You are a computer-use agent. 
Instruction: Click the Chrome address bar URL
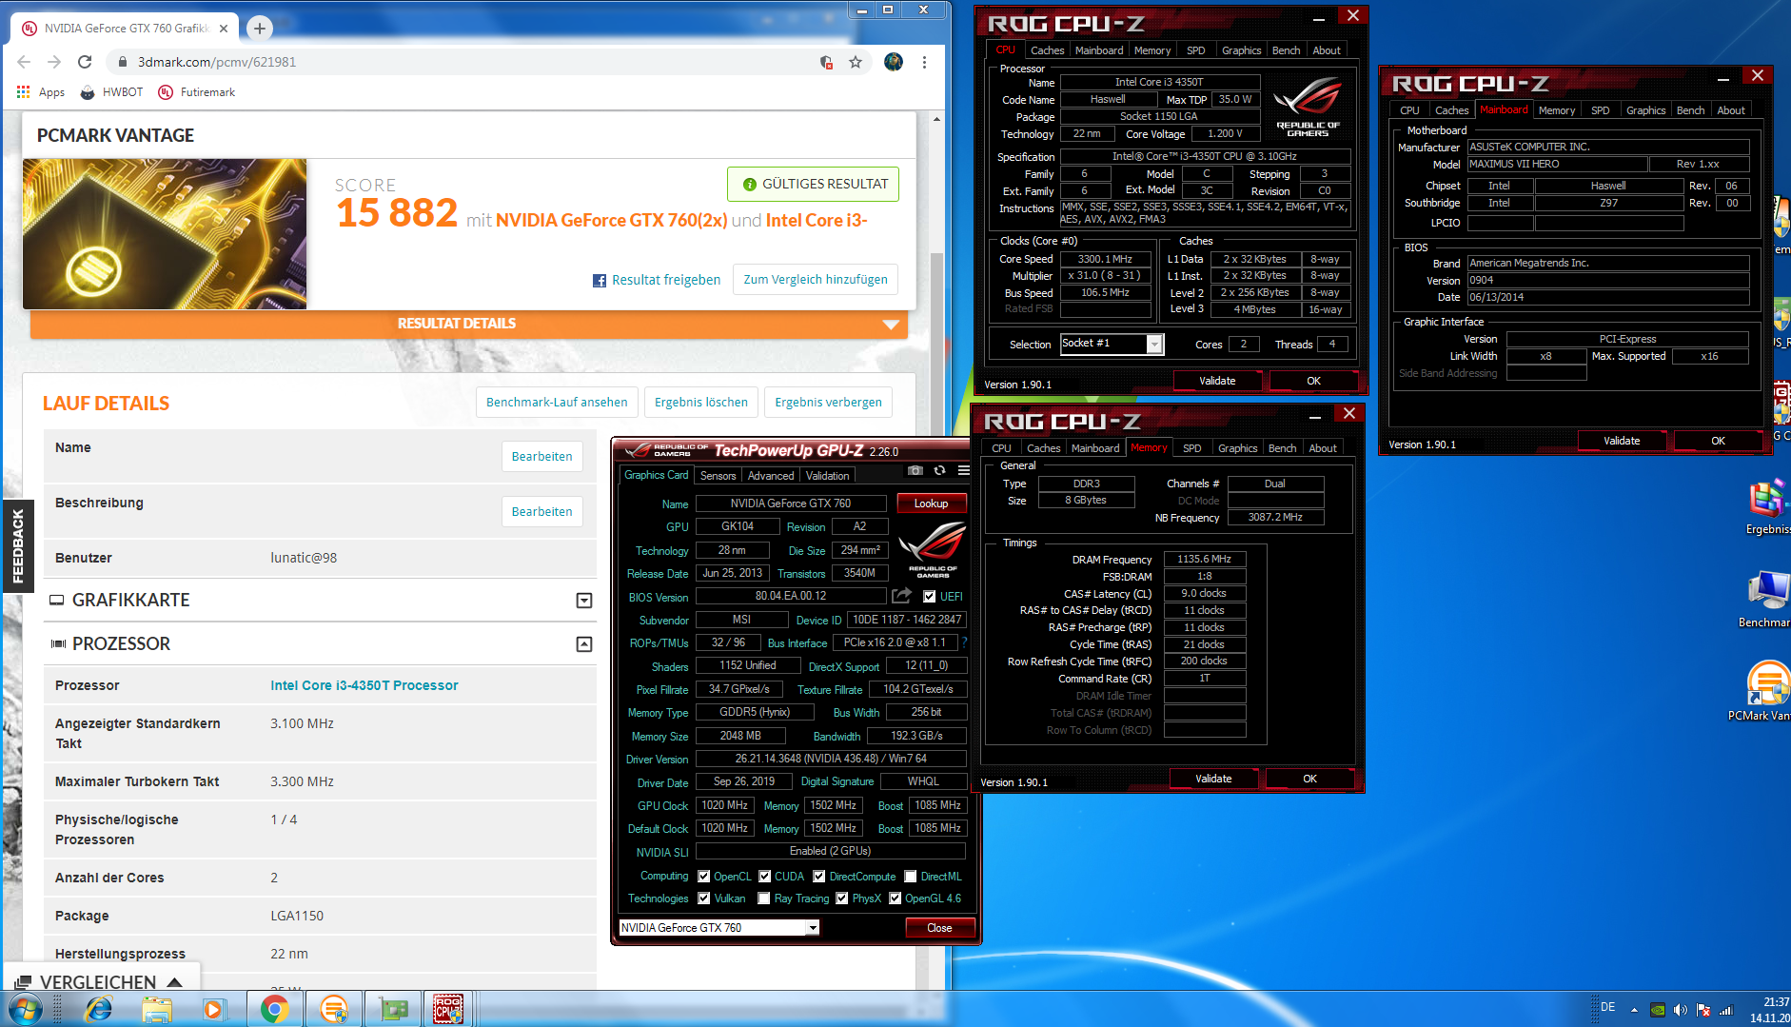(x=217, y=62)
